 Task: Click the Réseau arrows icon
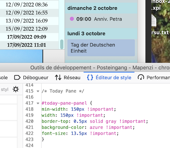pyautogui.click(x=58, y=77)
